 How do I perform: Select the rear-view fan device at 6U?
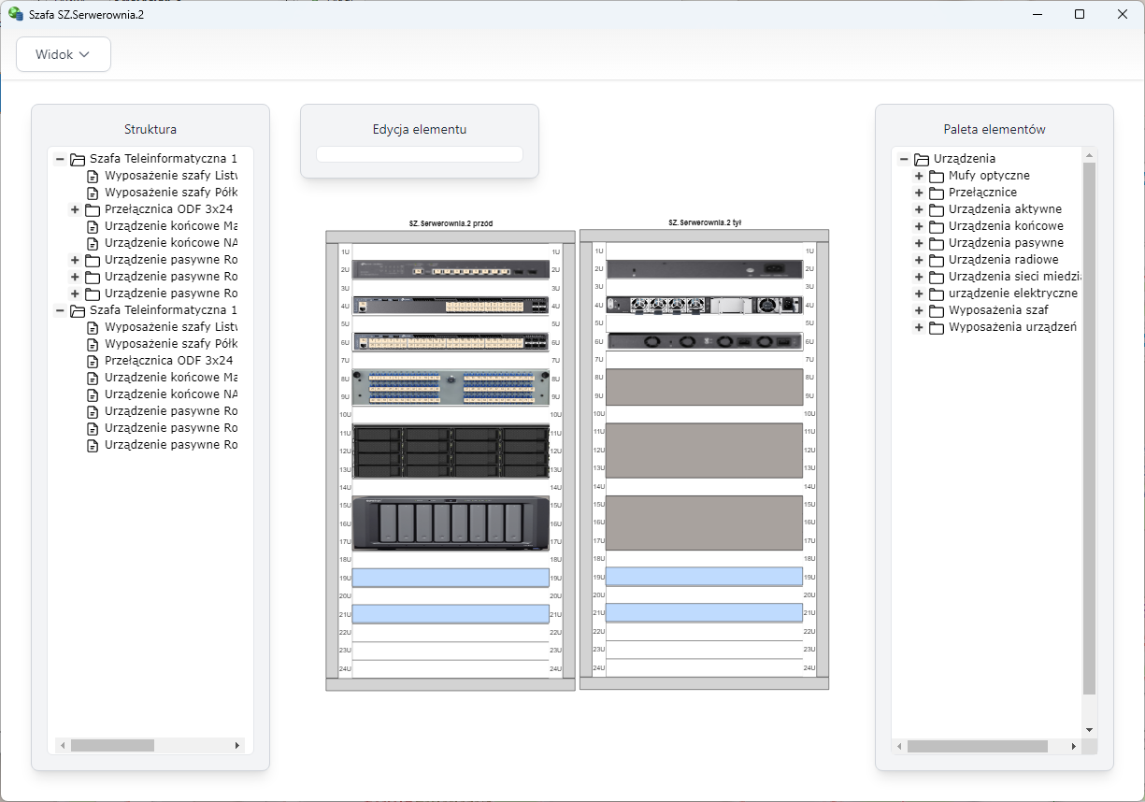tap(704, 341)
